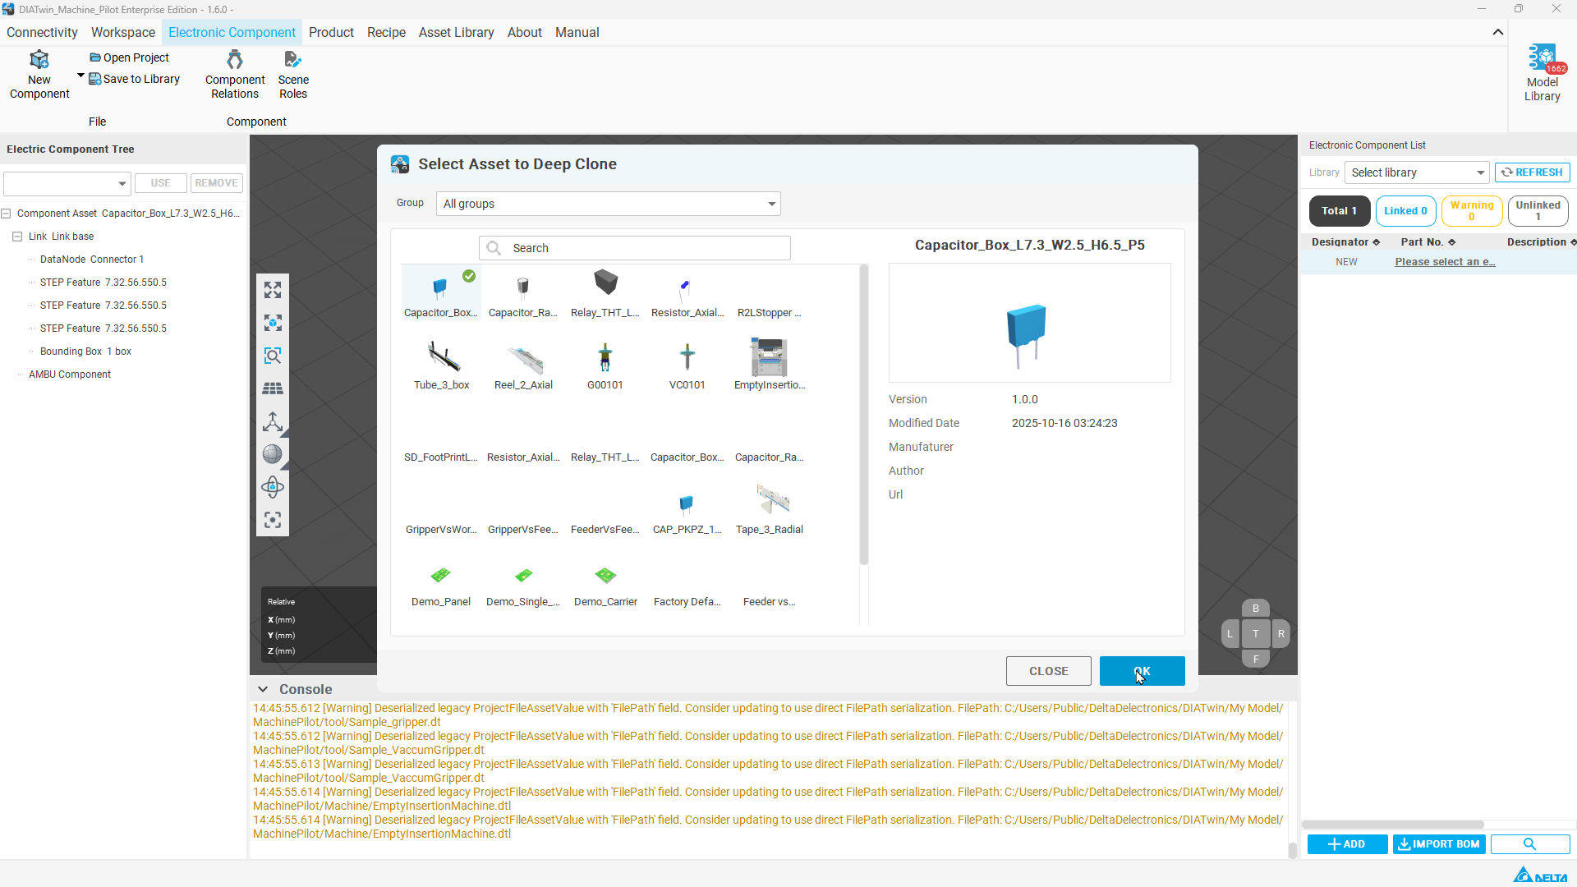Open the Group dropdown showing All groups
The height and width of the screenshot is (887, 1577).
[x=609, y=204]
